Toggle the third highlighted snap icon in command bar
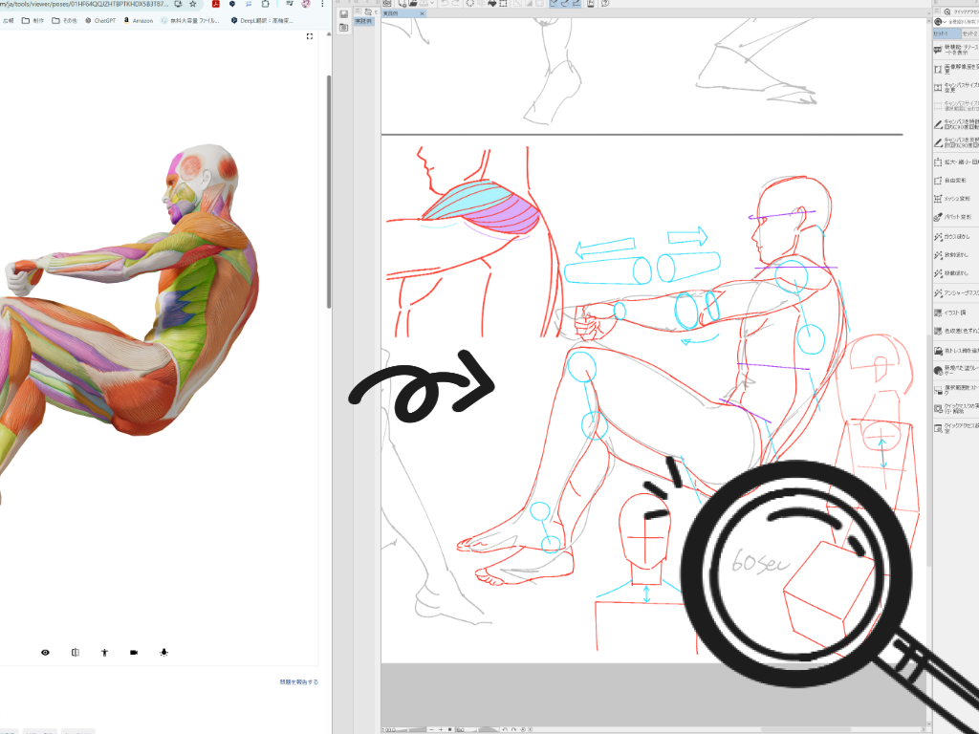The height and width of the screenshot is (734, 979). (576, 3)
